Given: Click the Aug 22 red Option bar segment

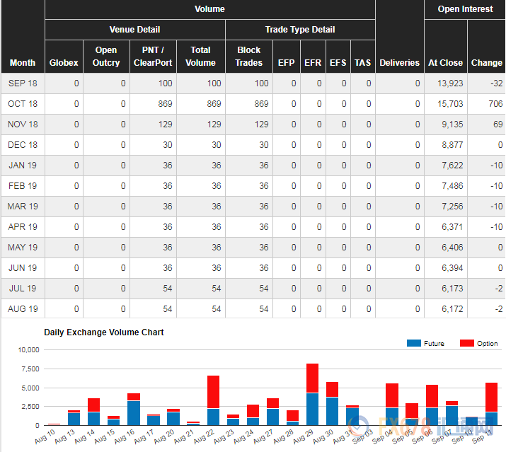Looking at the screenshot, I should click(x=213, y=391).
